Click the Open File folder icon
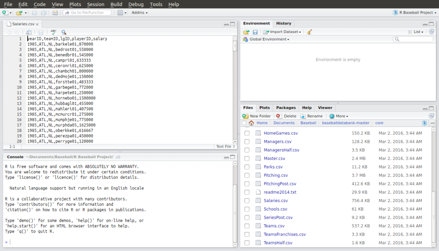Screen dimensions: 439x251 (x=19, y=12)
